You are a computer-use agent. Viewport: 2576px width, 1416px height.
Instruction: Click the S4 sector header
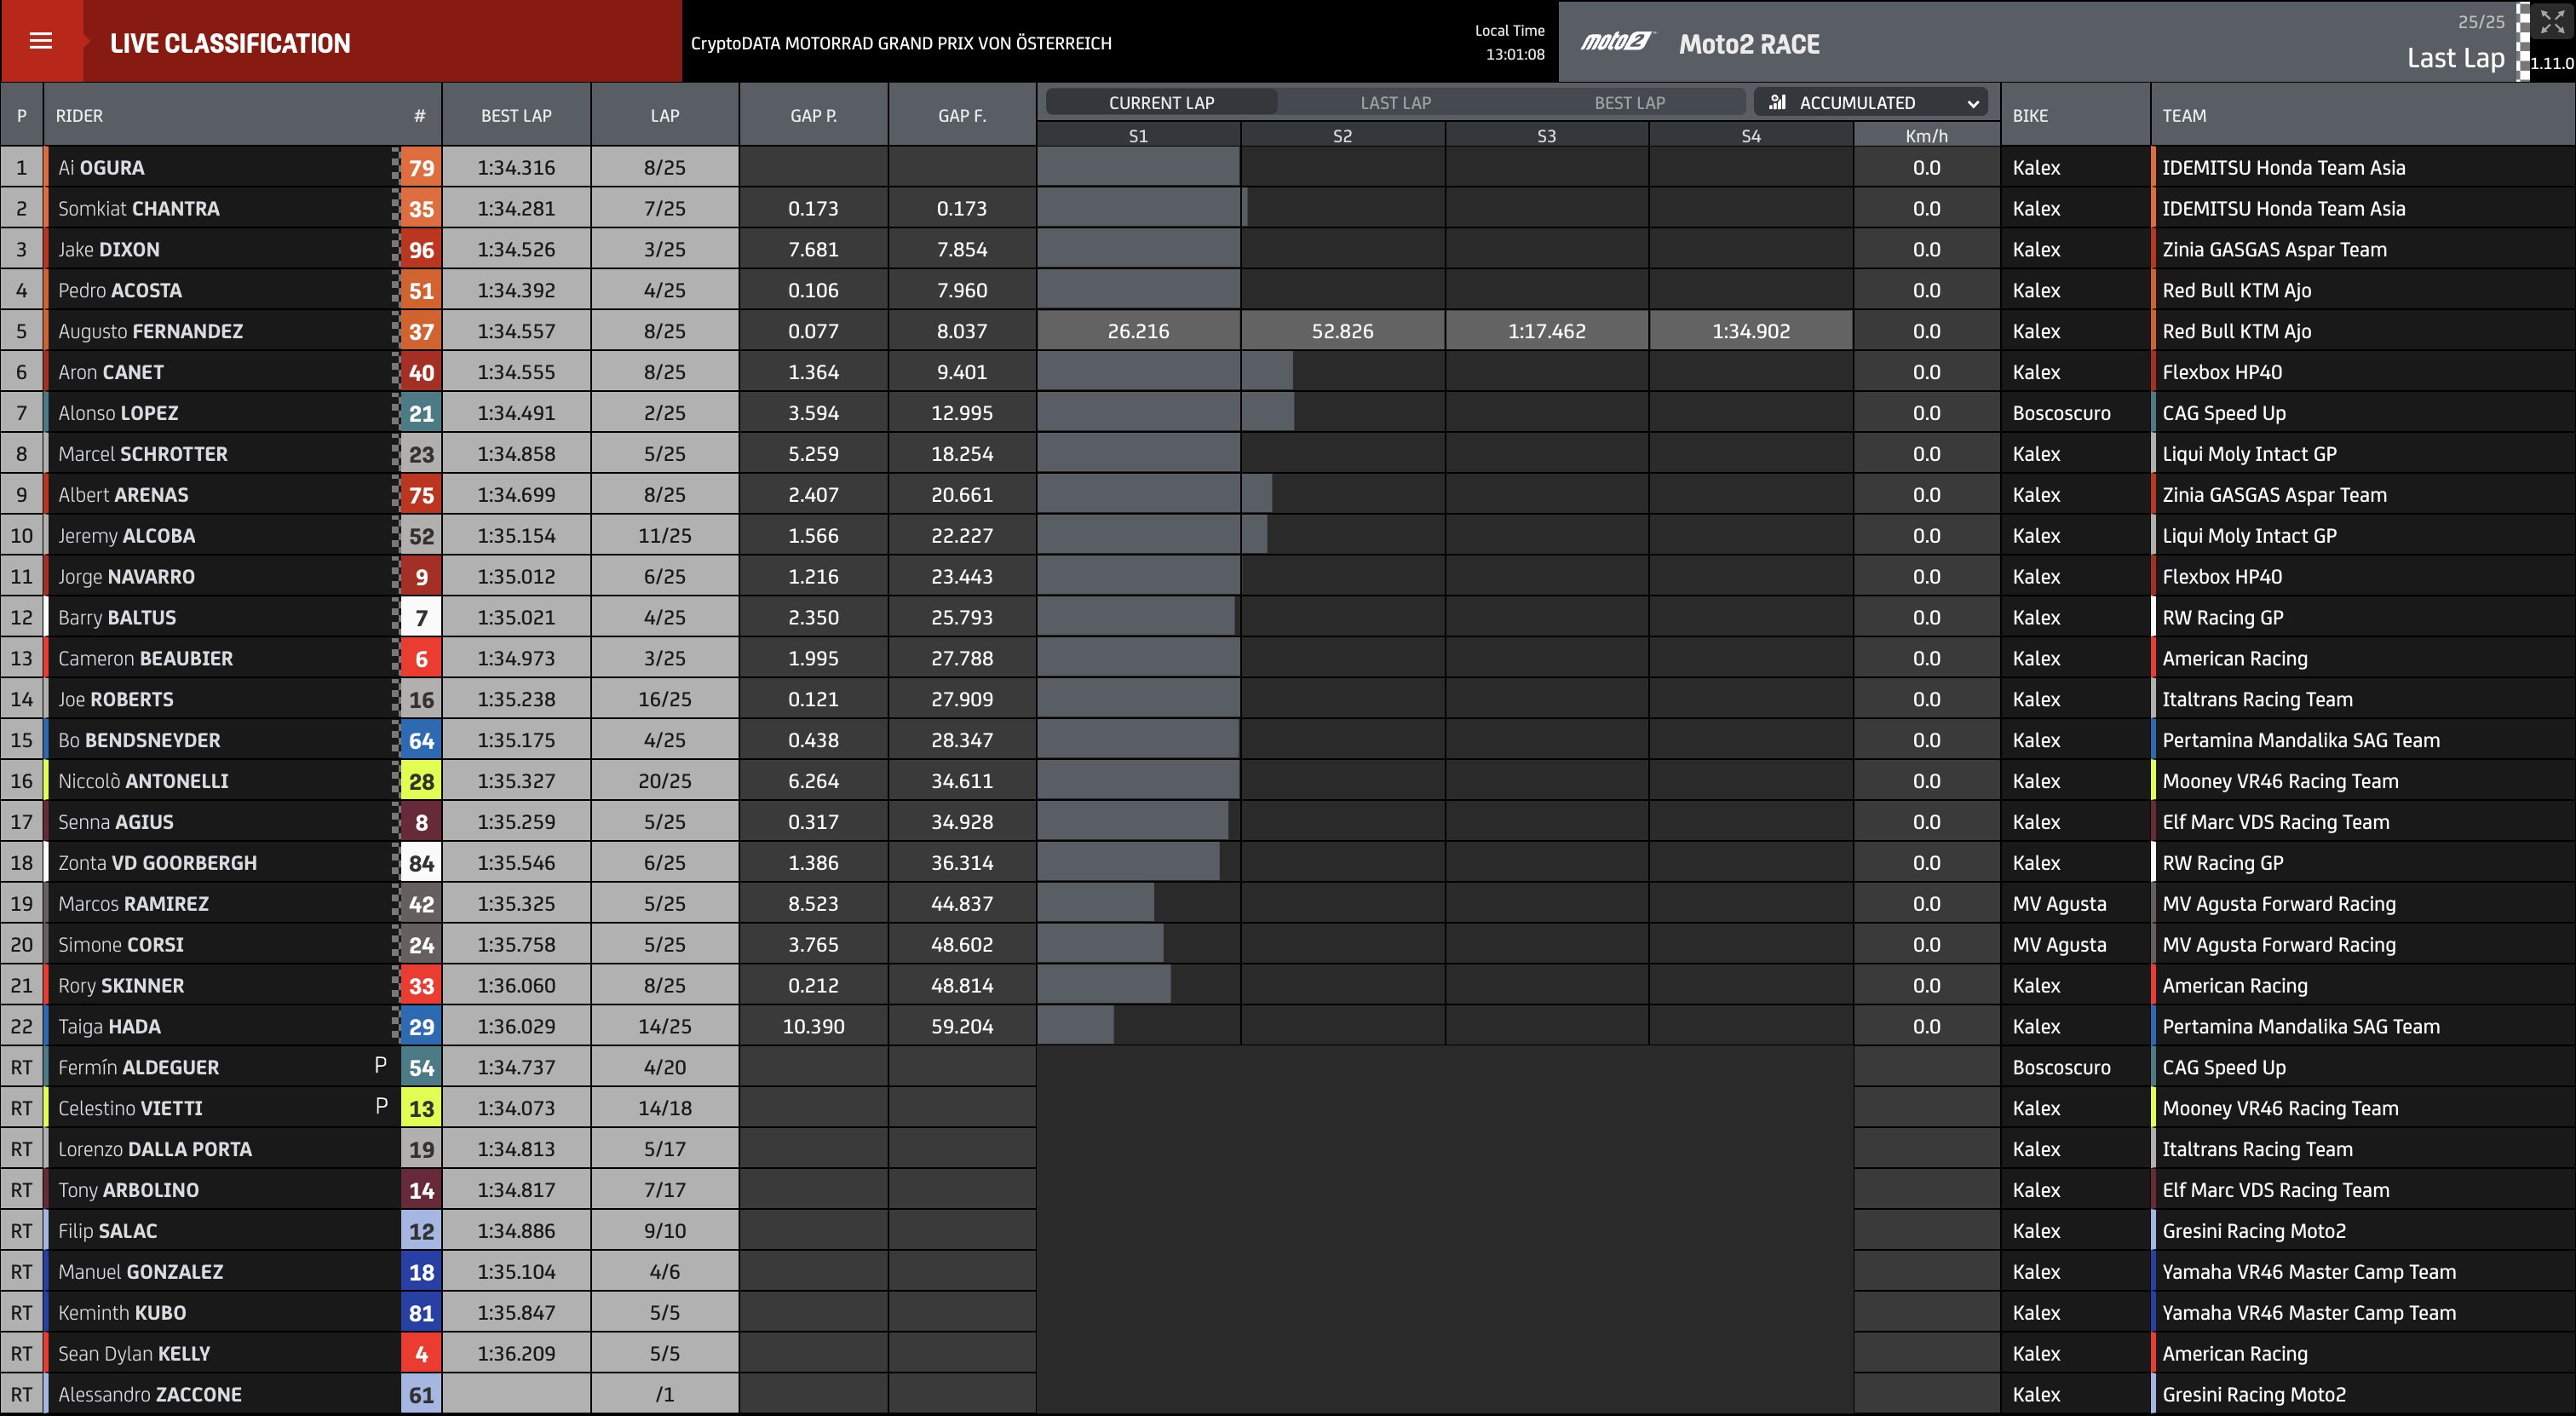tap(1751, 136)
